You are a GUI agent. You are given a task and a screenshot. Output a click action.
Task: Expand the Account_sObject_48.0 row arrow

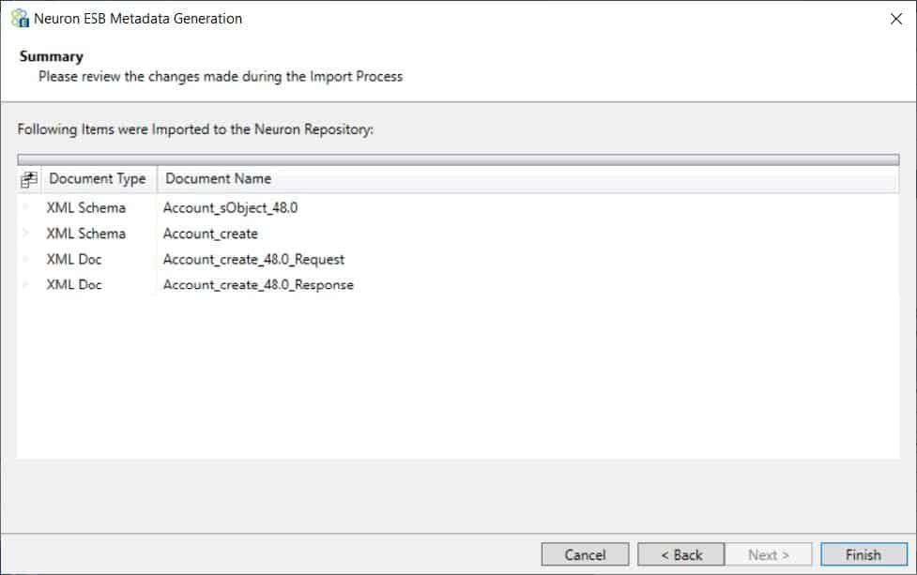click(25, 207)
